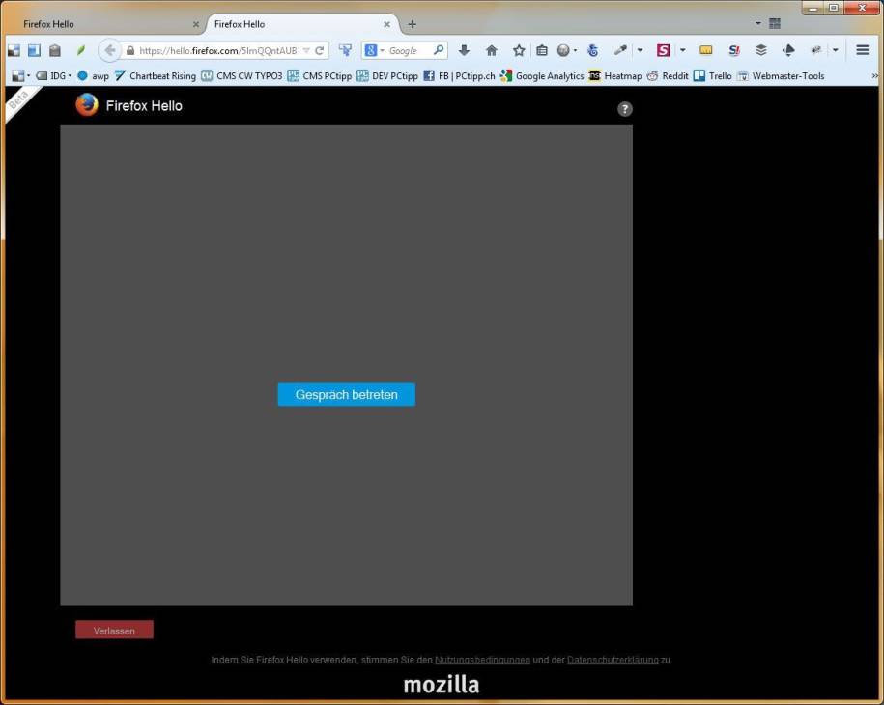Click the gray box toolbar icon
The image size is (884, 705).
pos(55,51)
